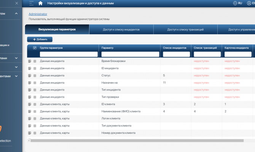Click incident list value 11 for Назначен на
Screen dimensions: 255x152
pos(164,83)
